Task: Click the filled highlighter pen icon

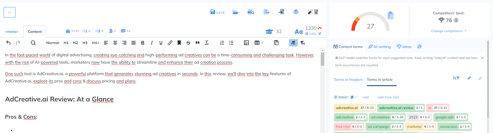Action: [469, 78]
